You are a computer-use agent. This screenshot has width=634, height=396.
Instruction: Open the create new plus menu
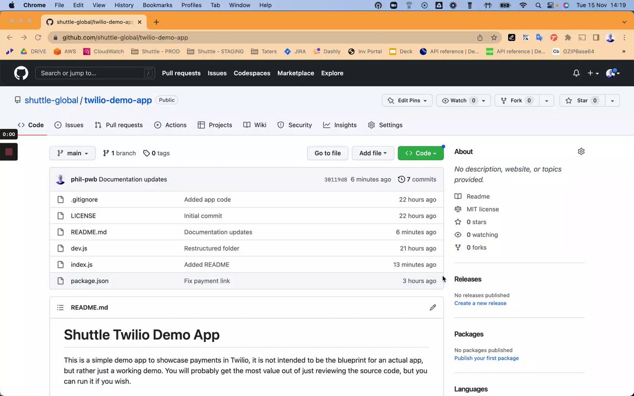coord(593,73)
